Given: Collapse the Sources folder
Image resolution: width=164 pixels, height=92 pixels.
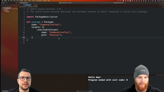Looking at the screenshot, I should (3, 10).
